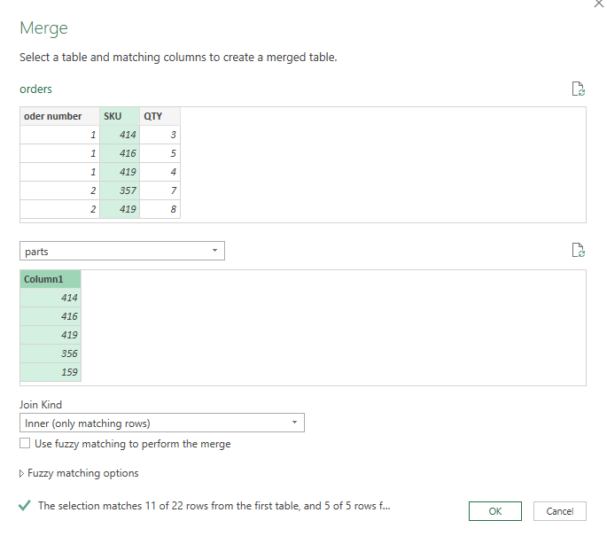
Task: Open the parts table dropdown
Action: (122, 251)
